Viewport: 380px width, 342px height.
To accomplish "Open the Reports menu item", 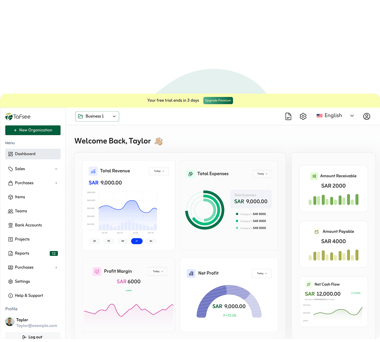I will [22, 253].
